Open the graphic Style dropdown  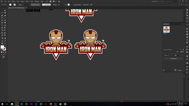click(x=71, y=5)
